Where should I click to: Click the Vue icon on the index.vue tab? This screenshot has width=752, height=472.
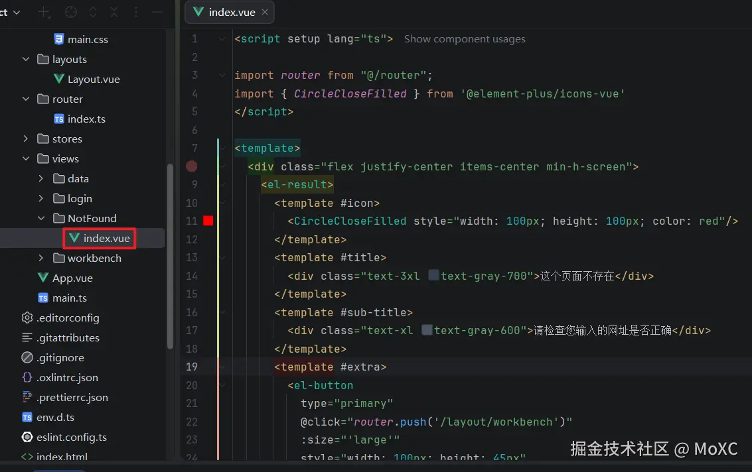(x=198, y=12)
